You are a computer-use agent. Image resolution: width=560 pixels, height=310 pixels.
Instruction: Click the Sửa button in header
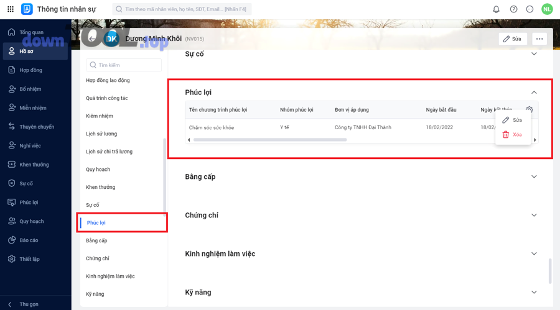click(513, 39)
